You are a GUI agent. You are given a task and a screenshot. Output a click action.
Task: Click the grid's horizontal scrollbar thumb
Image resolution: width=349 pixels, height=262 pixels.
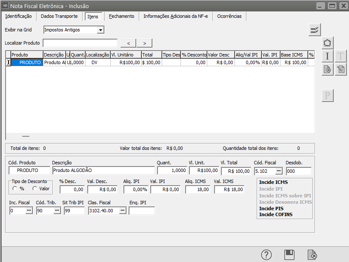pyautogui.click(x=26, y=136)
